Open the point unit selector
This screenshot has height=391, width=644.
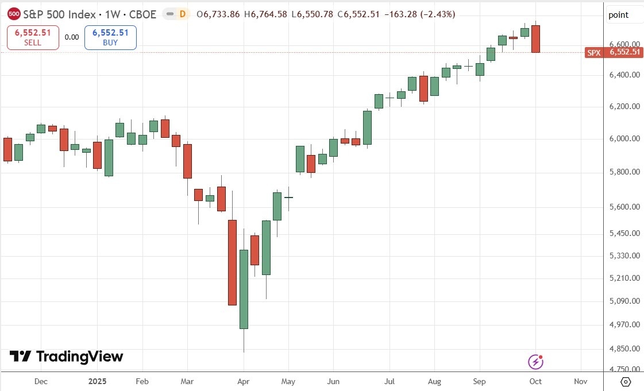click(619, 15)
